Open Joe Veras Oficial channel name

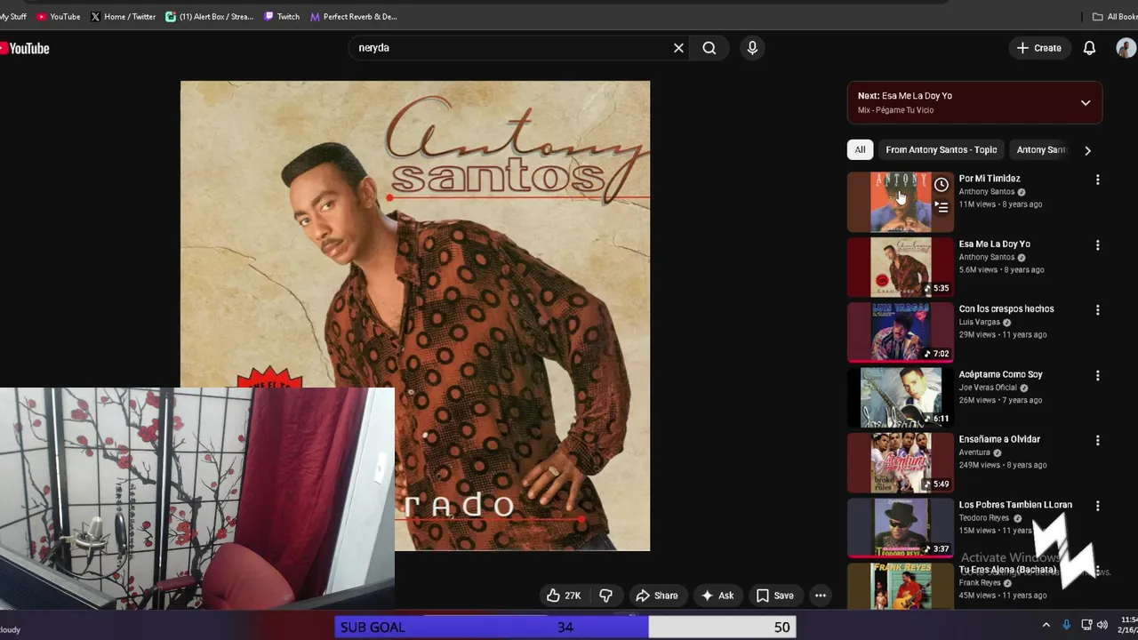point(988,388)
